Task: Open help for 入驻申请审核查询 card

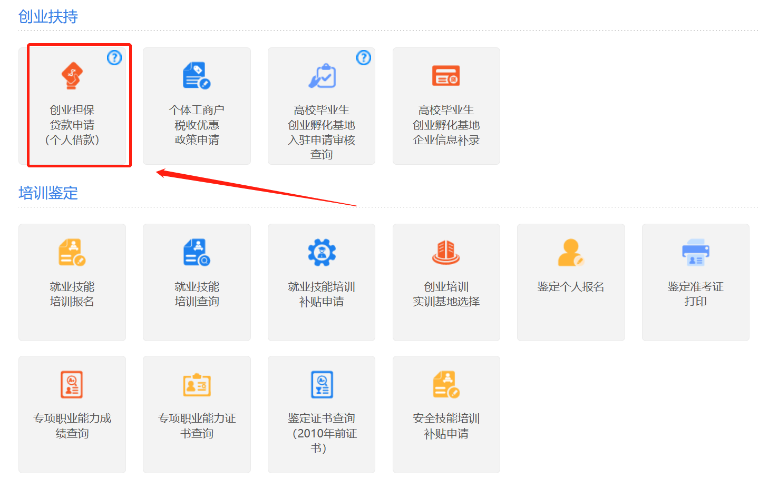Action: (x=364, y=58)
